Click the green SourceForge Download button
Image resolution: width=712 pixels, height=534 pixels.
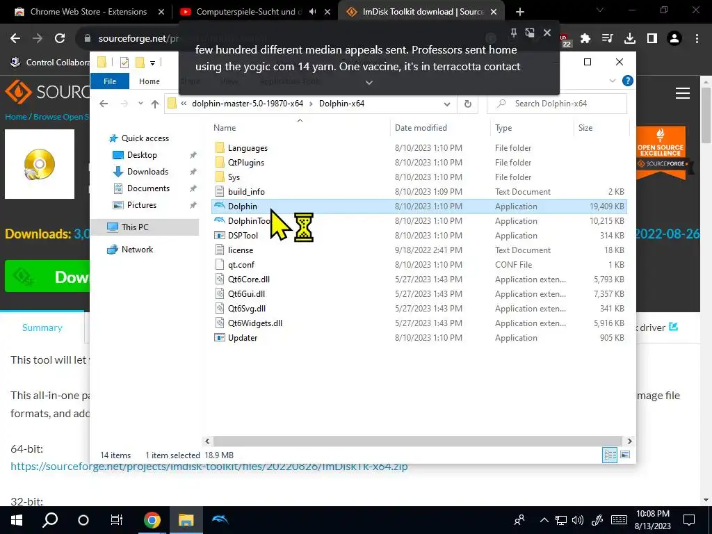(x=47, y=276)
